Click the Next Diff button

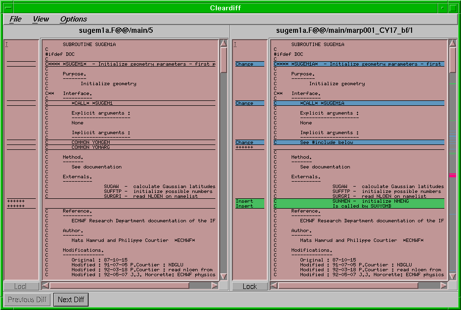pos(71,300)
